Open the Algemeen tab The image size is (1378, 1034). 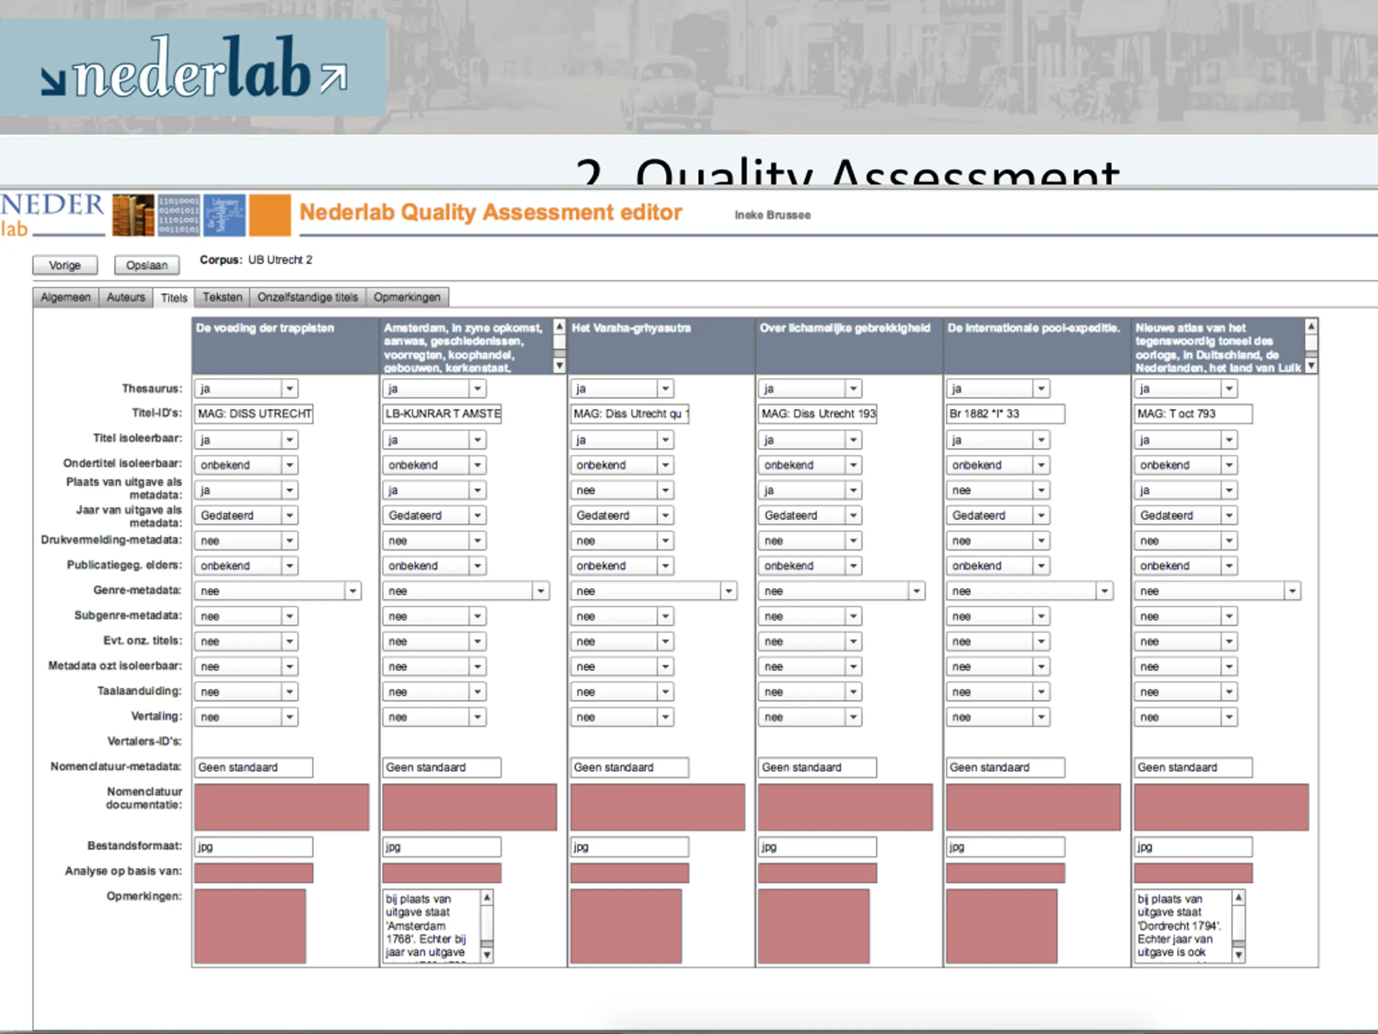pos(66,297)
